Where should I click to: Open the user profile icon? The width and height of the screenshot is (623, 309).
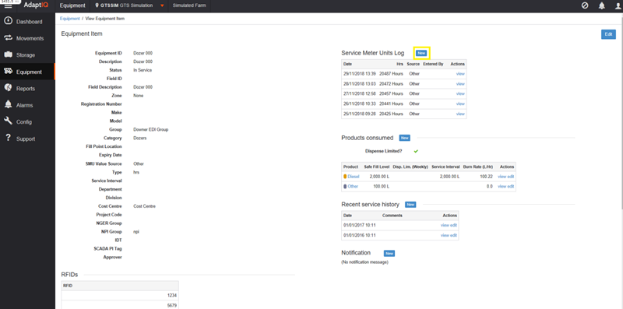618,5
